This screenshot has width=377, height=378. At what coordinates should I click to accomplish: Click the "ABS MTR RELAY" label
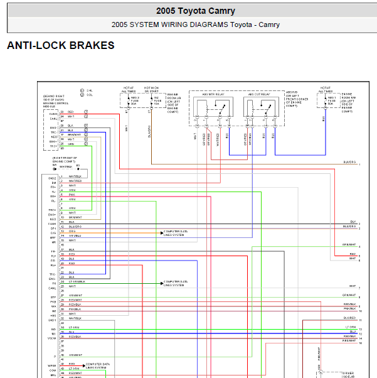click(x=213, y=94)
